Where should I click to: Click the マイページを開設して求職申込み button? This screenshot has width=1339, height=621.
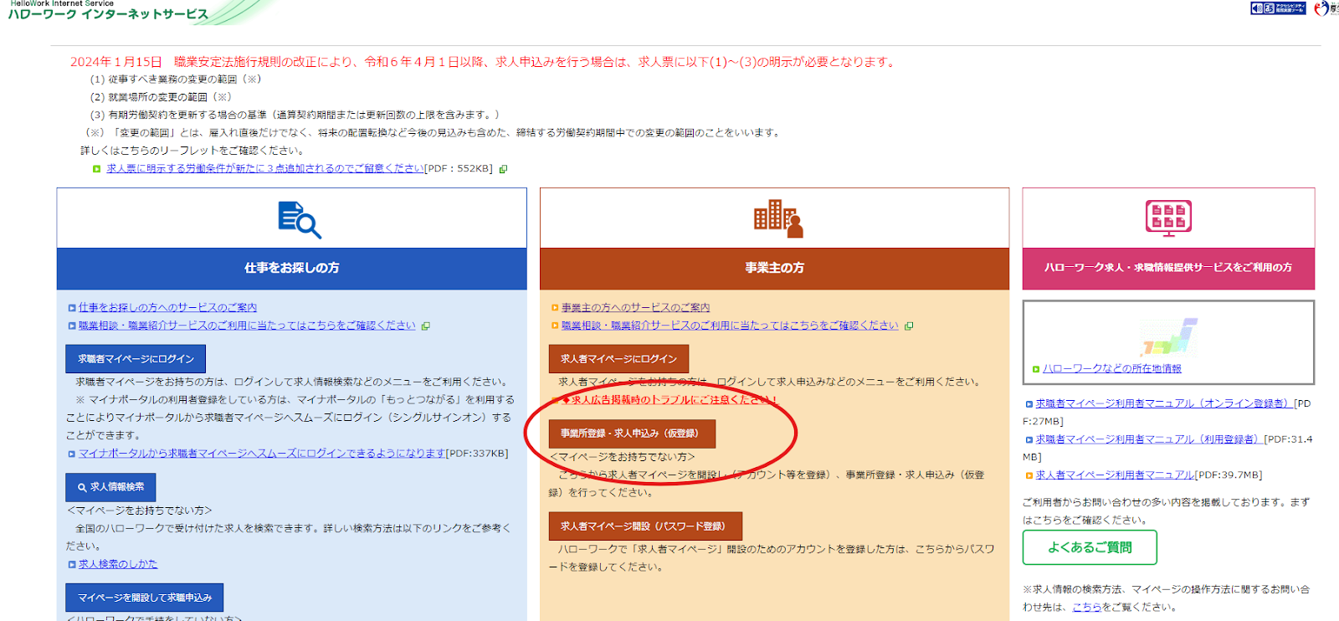click(145, 598)
